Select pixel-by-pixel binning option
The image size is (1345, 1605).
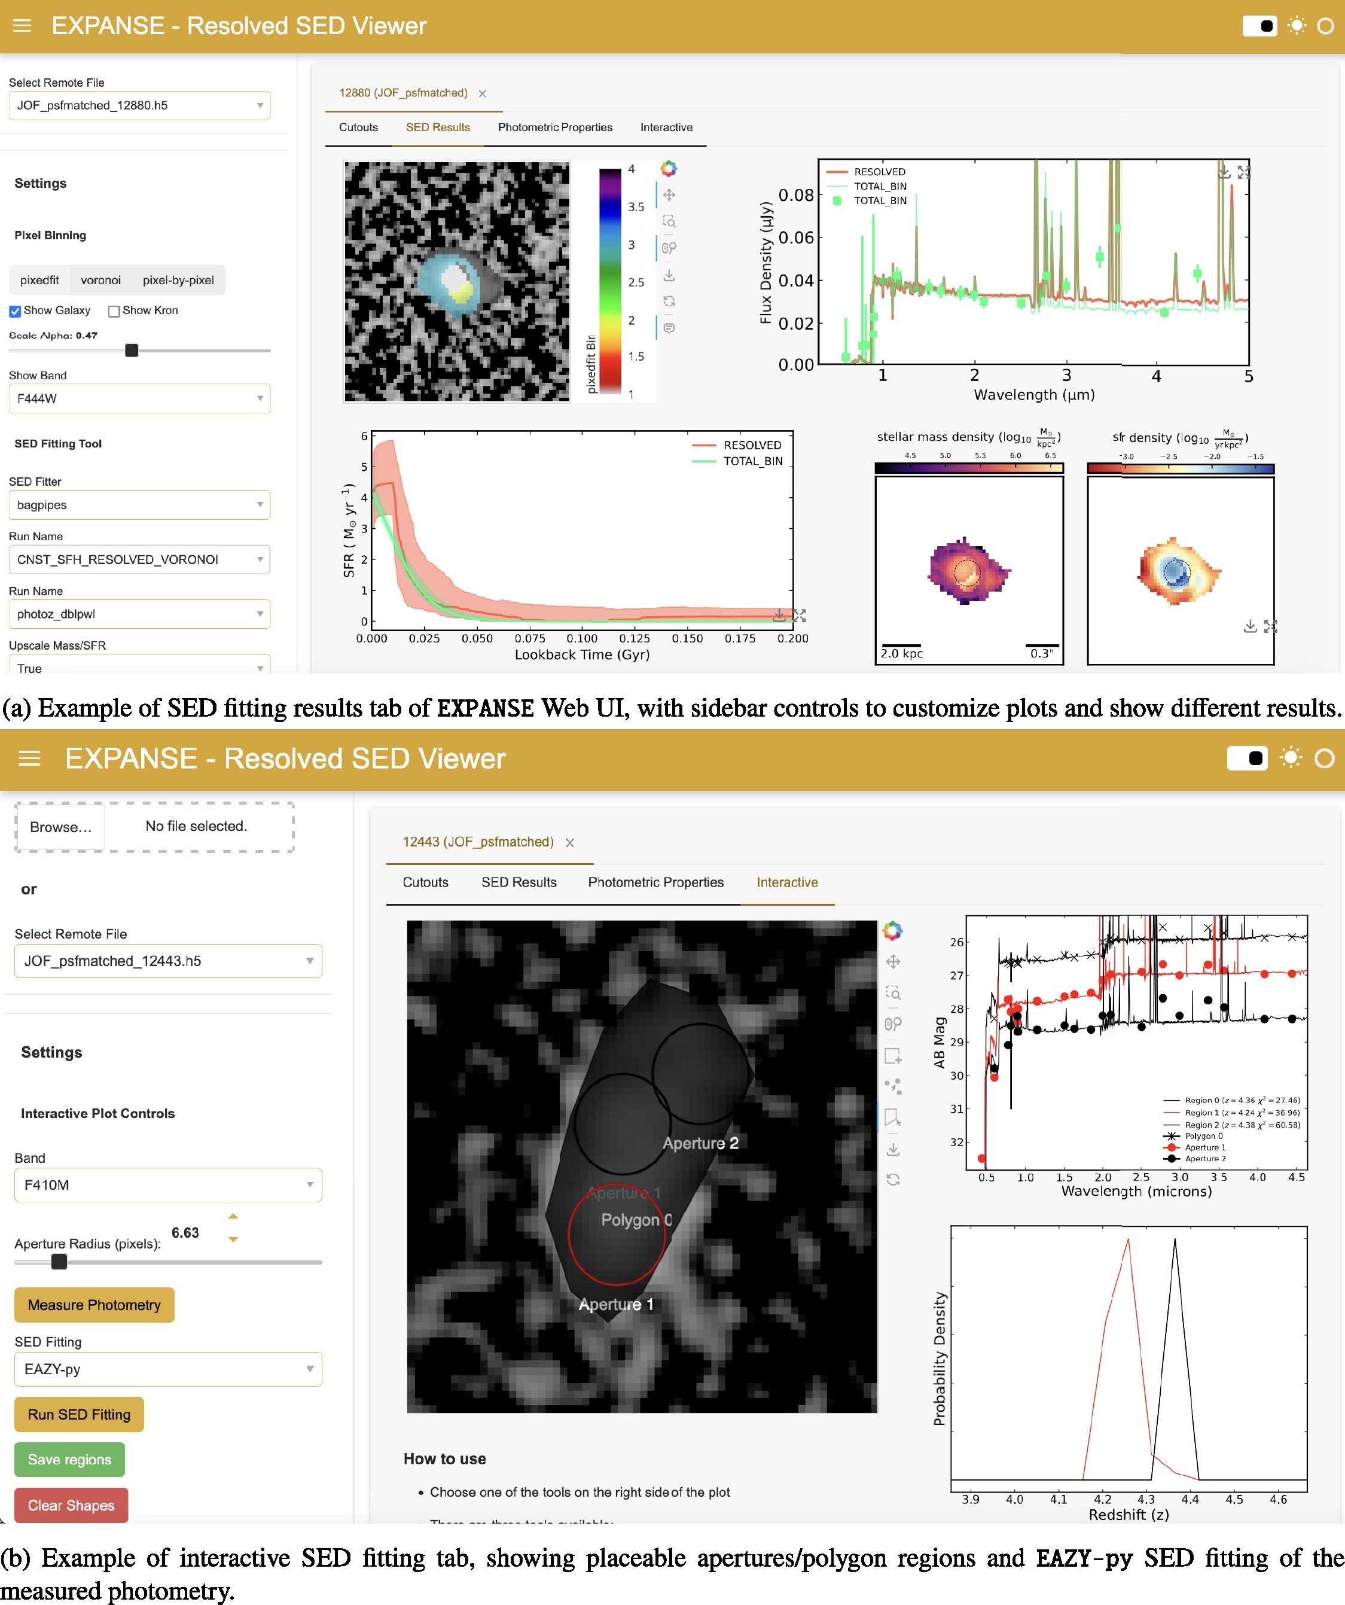pos(178,281)
